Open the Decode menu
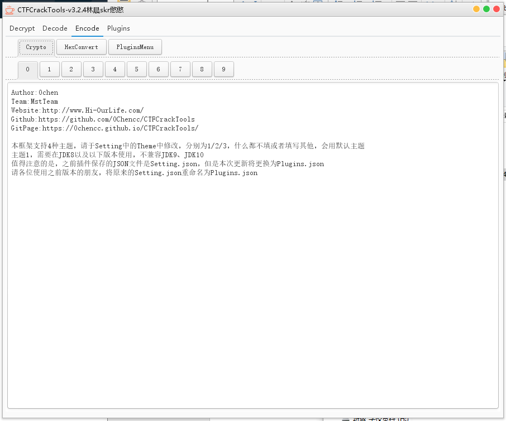Image resolution: width=506 pixels, height=421 pixels. tap(55, 28)
